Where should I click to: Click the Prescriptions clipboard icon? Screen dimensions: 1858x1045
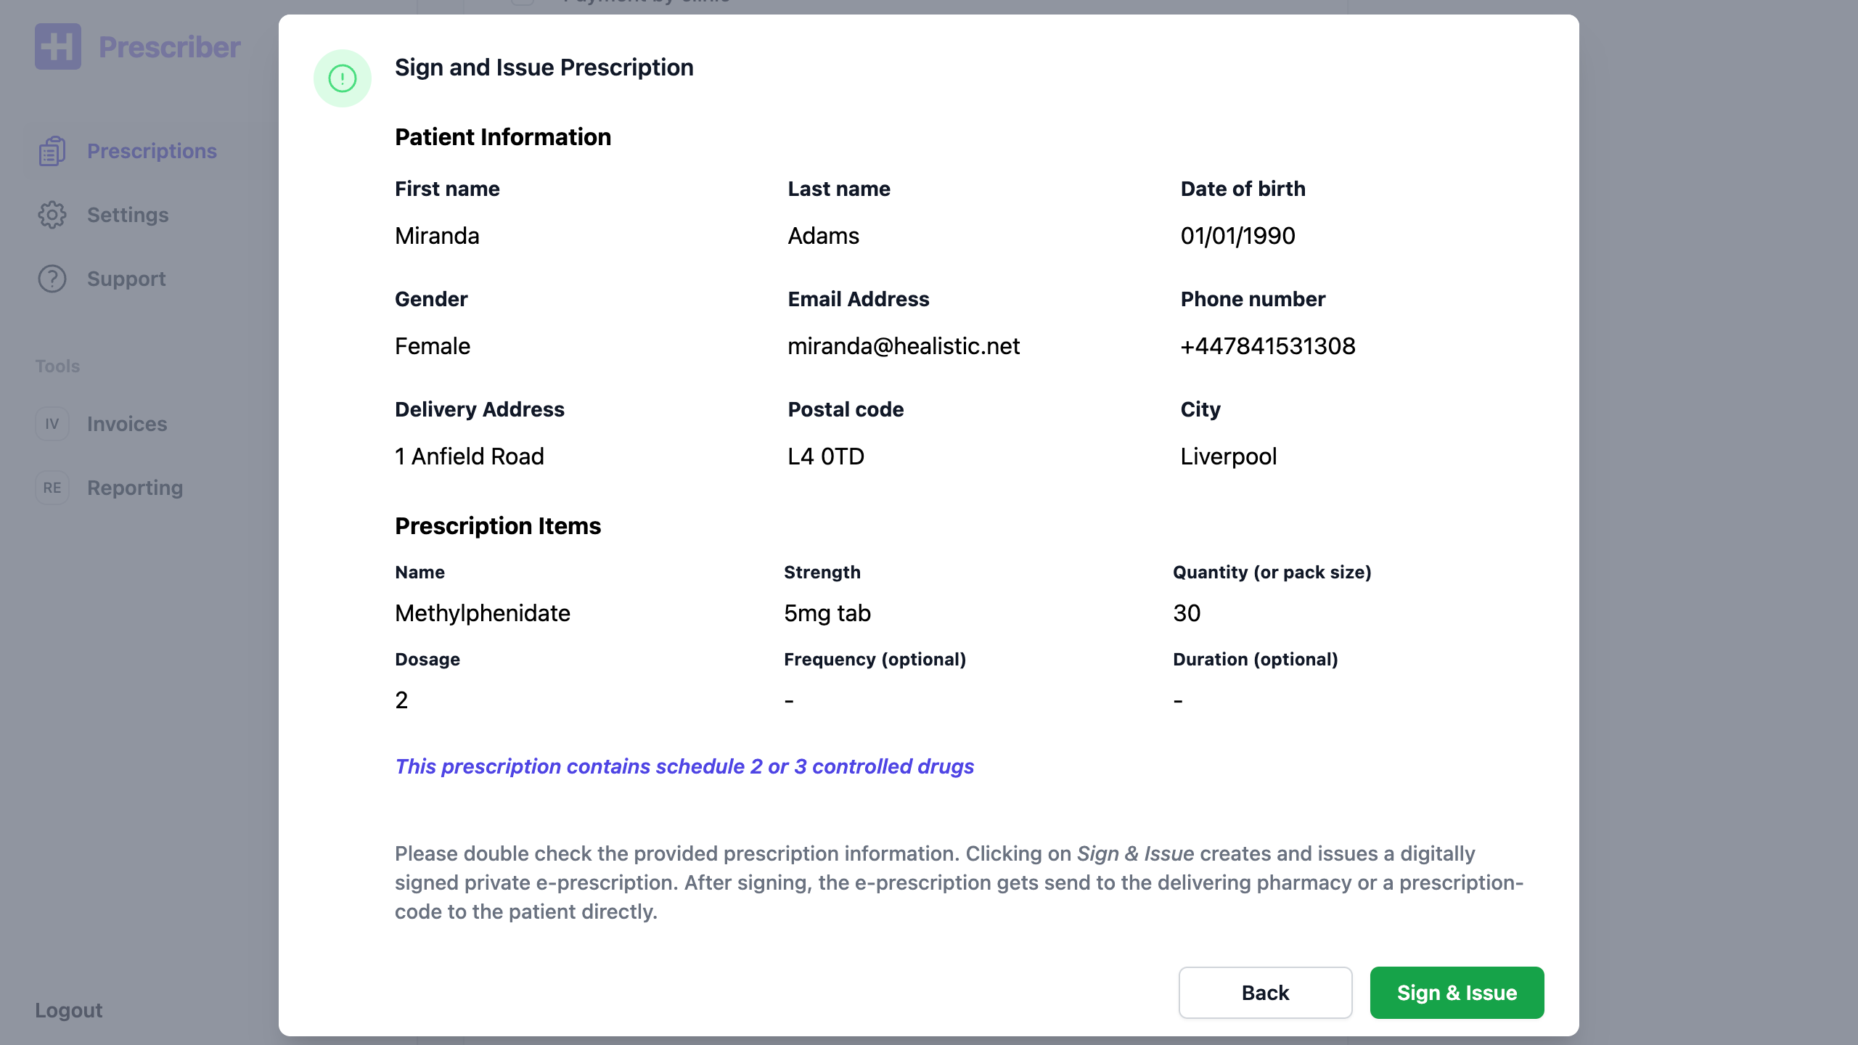click(x=52, y=151)
